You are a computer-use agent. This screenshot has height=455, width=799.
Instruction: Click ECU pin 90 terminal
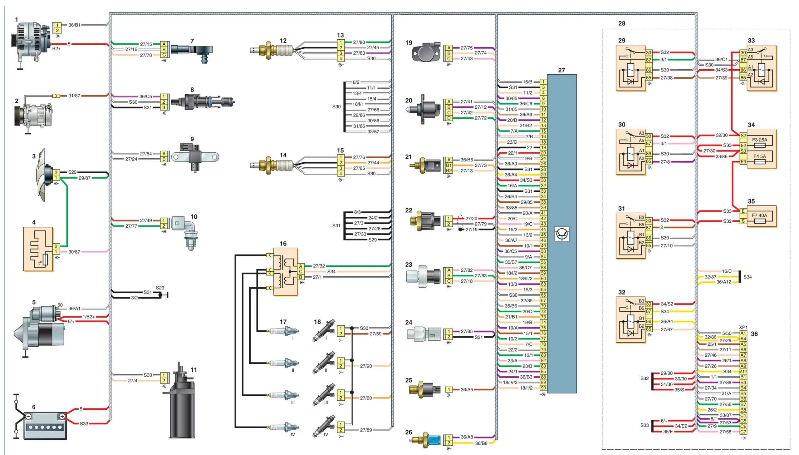click(x=543, y=388)
